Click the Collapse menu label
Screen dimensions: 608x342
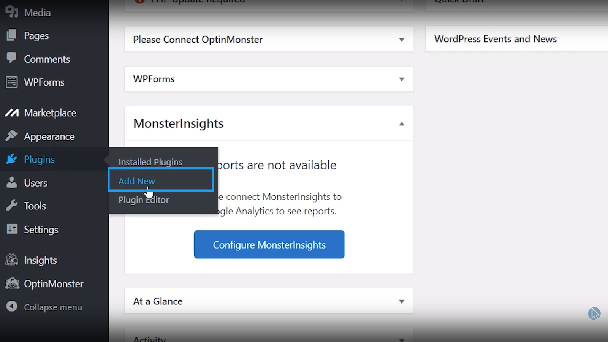click(x=53, y=307)
